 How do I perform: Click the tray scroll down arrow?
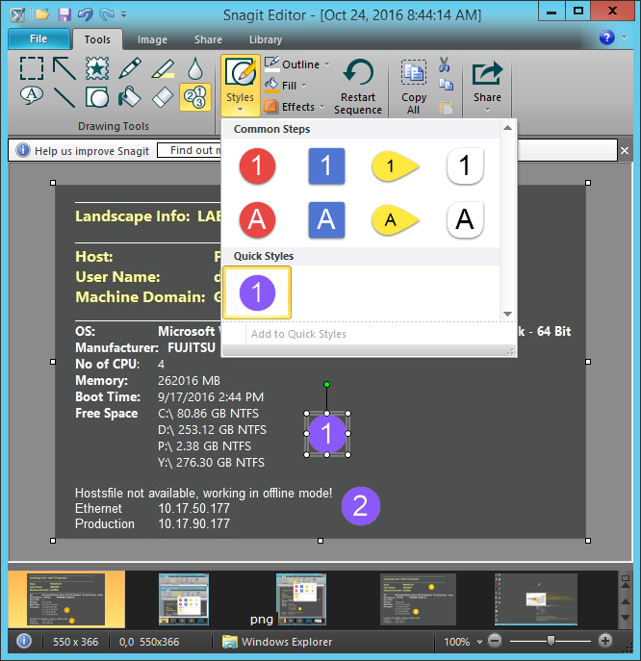[x=626, y=617]
